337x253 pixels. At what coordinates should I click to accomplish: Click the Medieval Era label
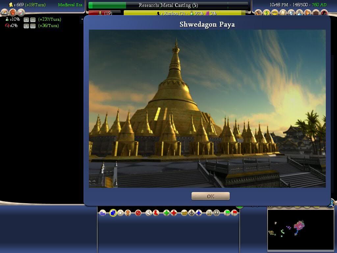click(70, 5)
